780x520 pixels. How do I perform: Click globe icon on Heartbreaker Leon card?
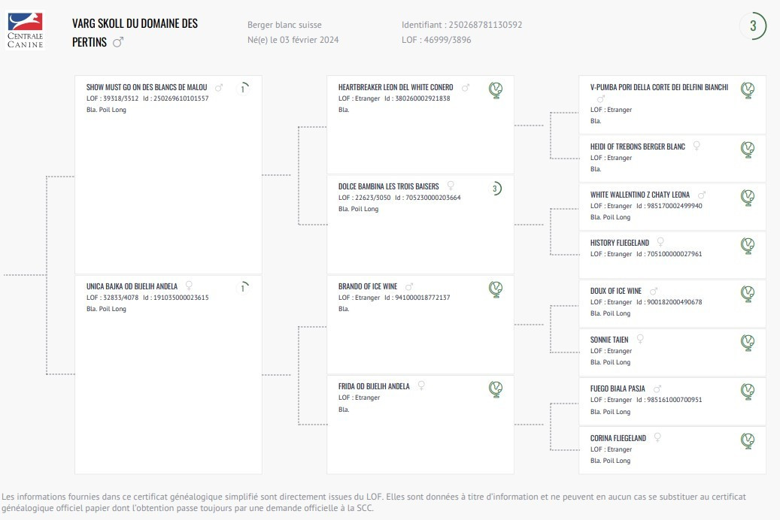496,90
